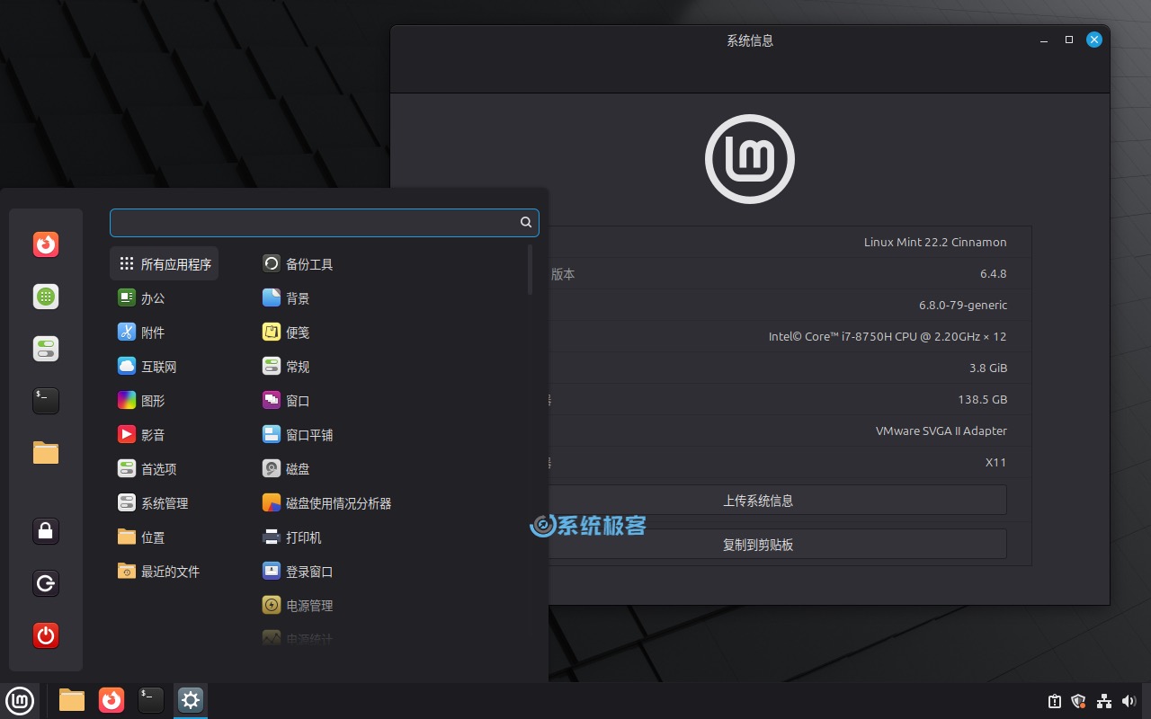
Task: Open 背景 backgrounds settings
Action: point(286,298)
